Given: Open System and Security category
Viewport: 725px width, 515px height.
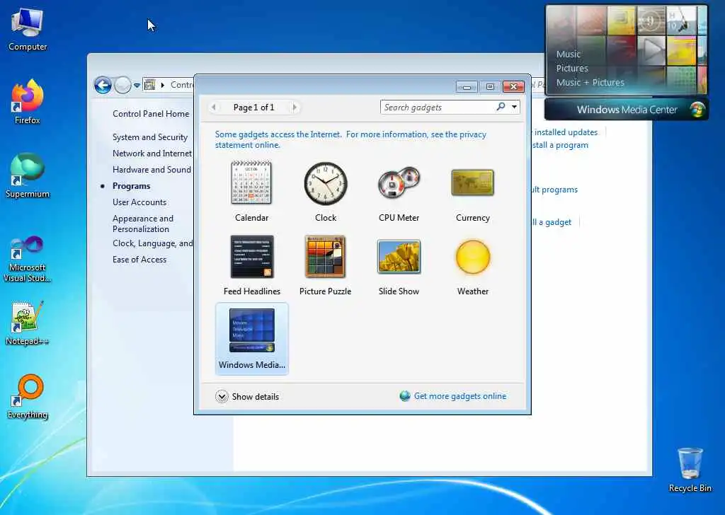Looking at the screenshot, I should click(x=150, y=137).
